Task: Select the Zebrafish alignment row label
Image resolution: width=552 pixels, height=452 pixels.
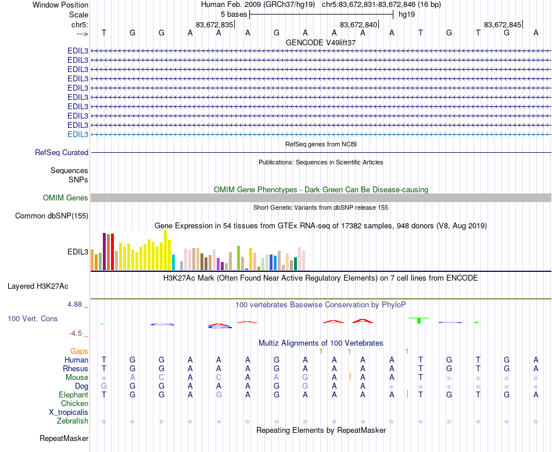Action: 73,421
